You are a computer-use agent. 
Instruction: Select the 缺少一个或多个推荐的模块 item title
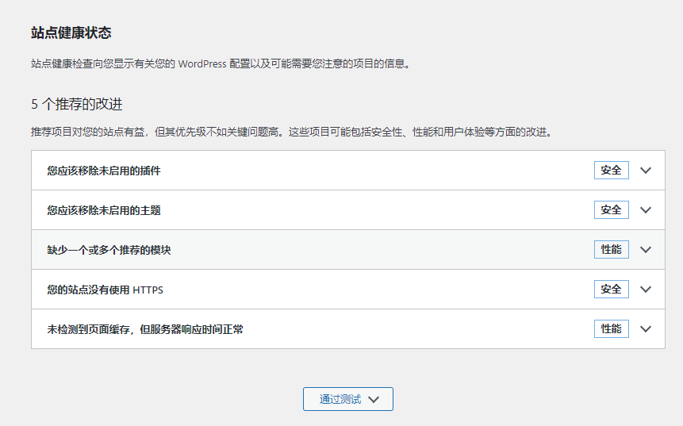click(x=109, y=250)
